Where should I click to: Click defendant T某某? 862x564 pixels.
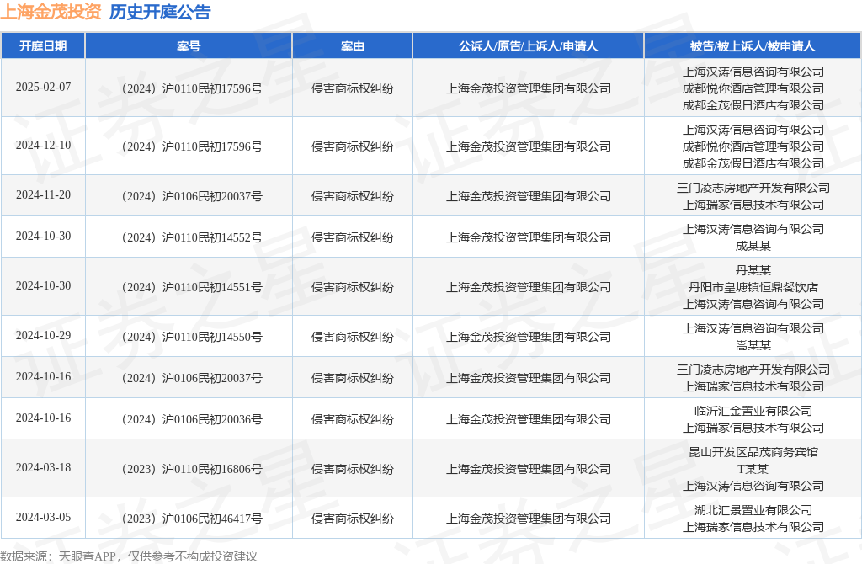(753, 469)
